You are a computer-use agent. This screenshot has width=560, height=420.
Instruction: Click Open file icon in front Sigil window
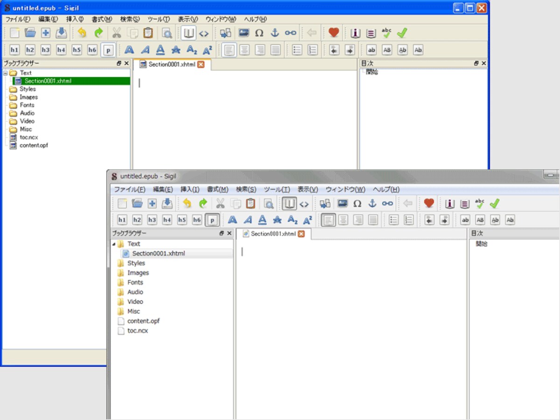coord(137,203)
